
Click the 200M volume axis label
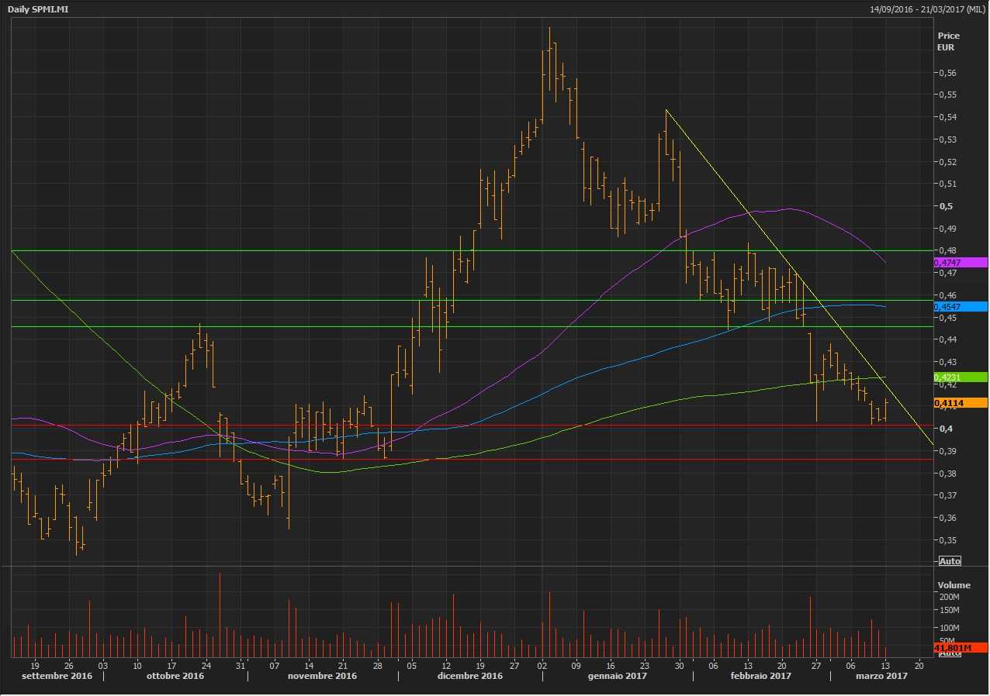[950, 598]
